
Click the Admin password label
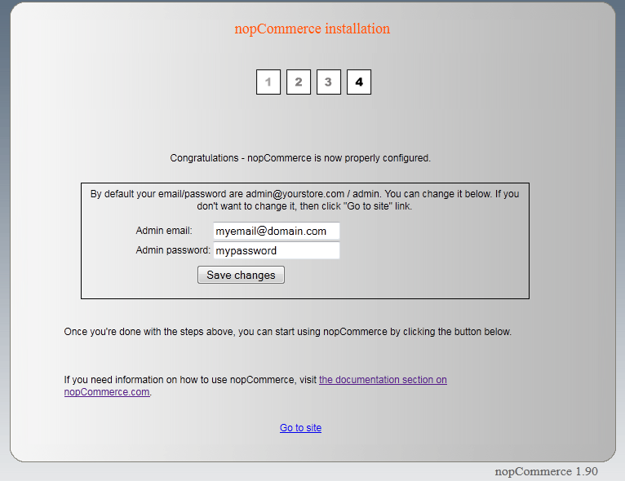point(173,250)
